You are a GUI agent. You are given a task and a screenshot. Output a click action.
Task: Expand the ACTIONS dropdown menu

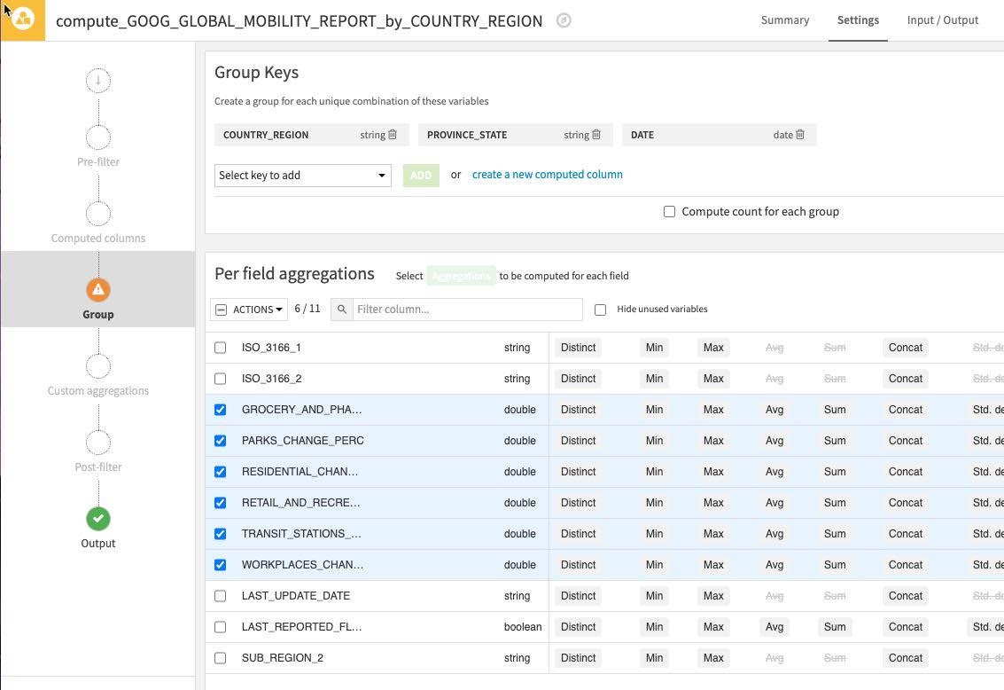point(257,310)
